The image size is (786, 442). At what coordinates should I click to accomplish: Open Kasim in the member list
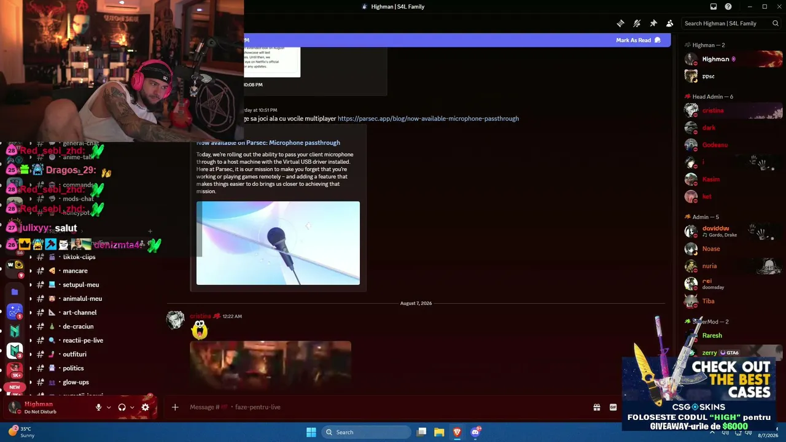point(733,179)
